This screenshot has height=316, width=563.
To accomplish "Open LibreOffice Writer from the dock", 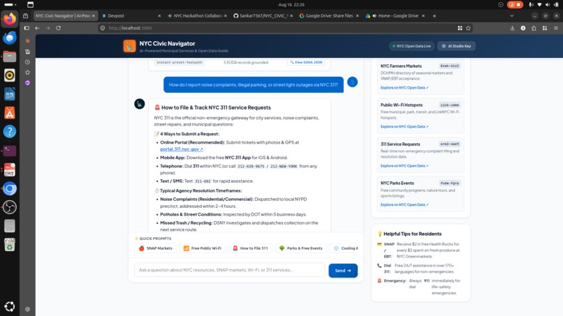I will point(10,94).
